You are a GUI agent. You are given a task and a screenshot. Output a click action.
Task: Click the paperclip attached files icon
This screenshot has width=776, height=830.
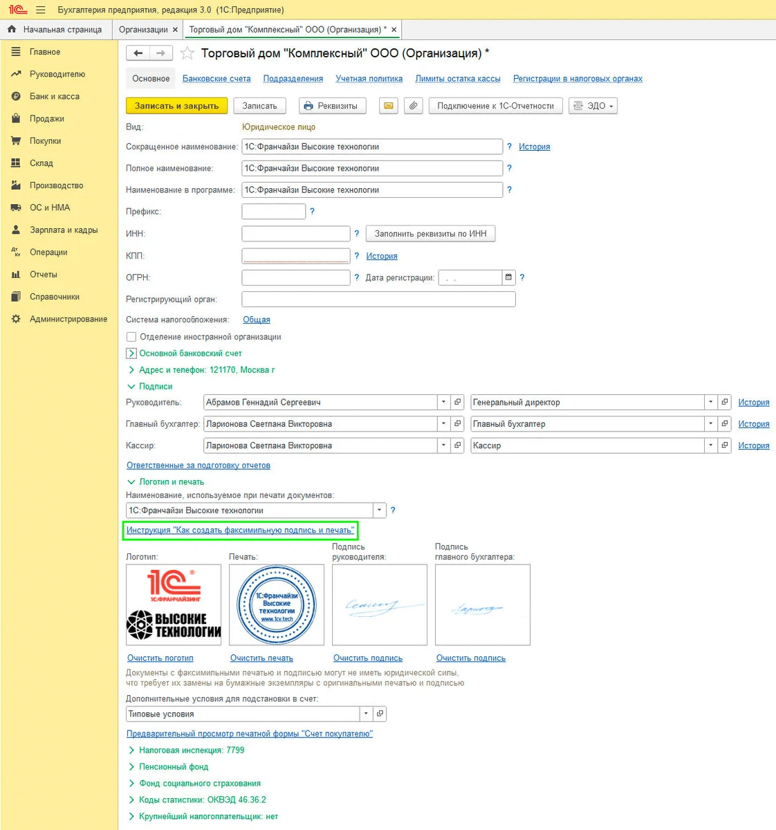414,106
